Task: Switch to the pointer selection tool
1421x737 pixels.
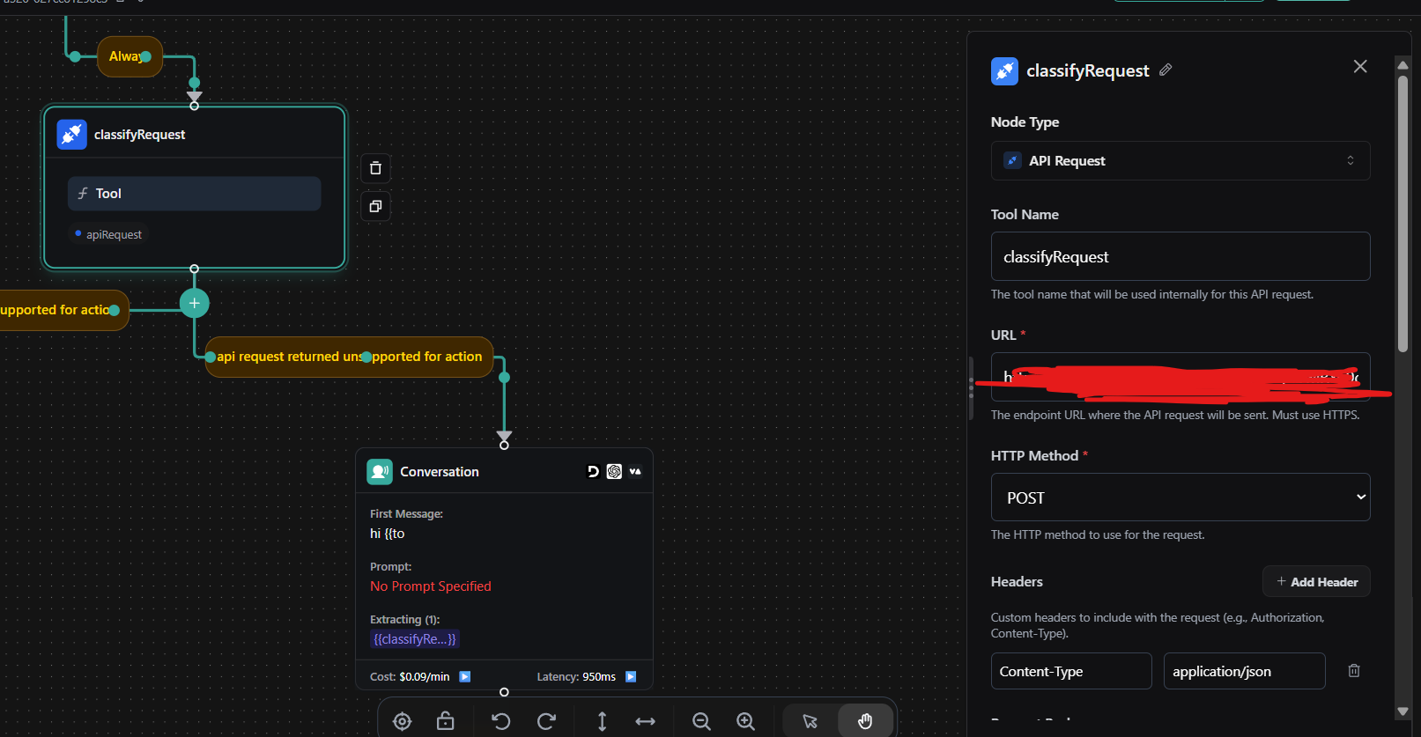Action: [810, 722]
